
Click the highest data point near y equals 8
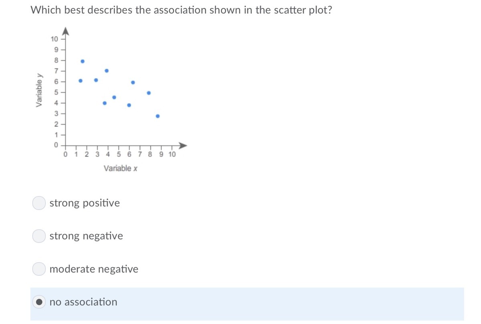tap(83, 61)
